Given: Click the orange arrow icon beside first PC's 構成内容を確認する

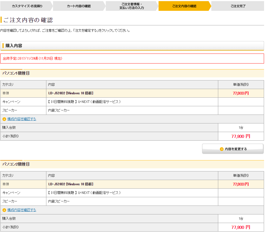Looking at the screenshot, I should point(4,119).
